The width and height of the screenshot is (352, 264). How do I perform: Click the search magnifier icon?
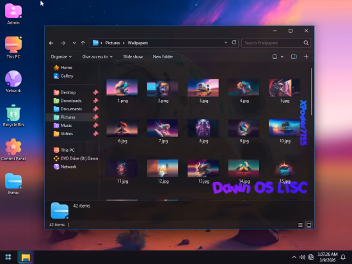point(306,43)
